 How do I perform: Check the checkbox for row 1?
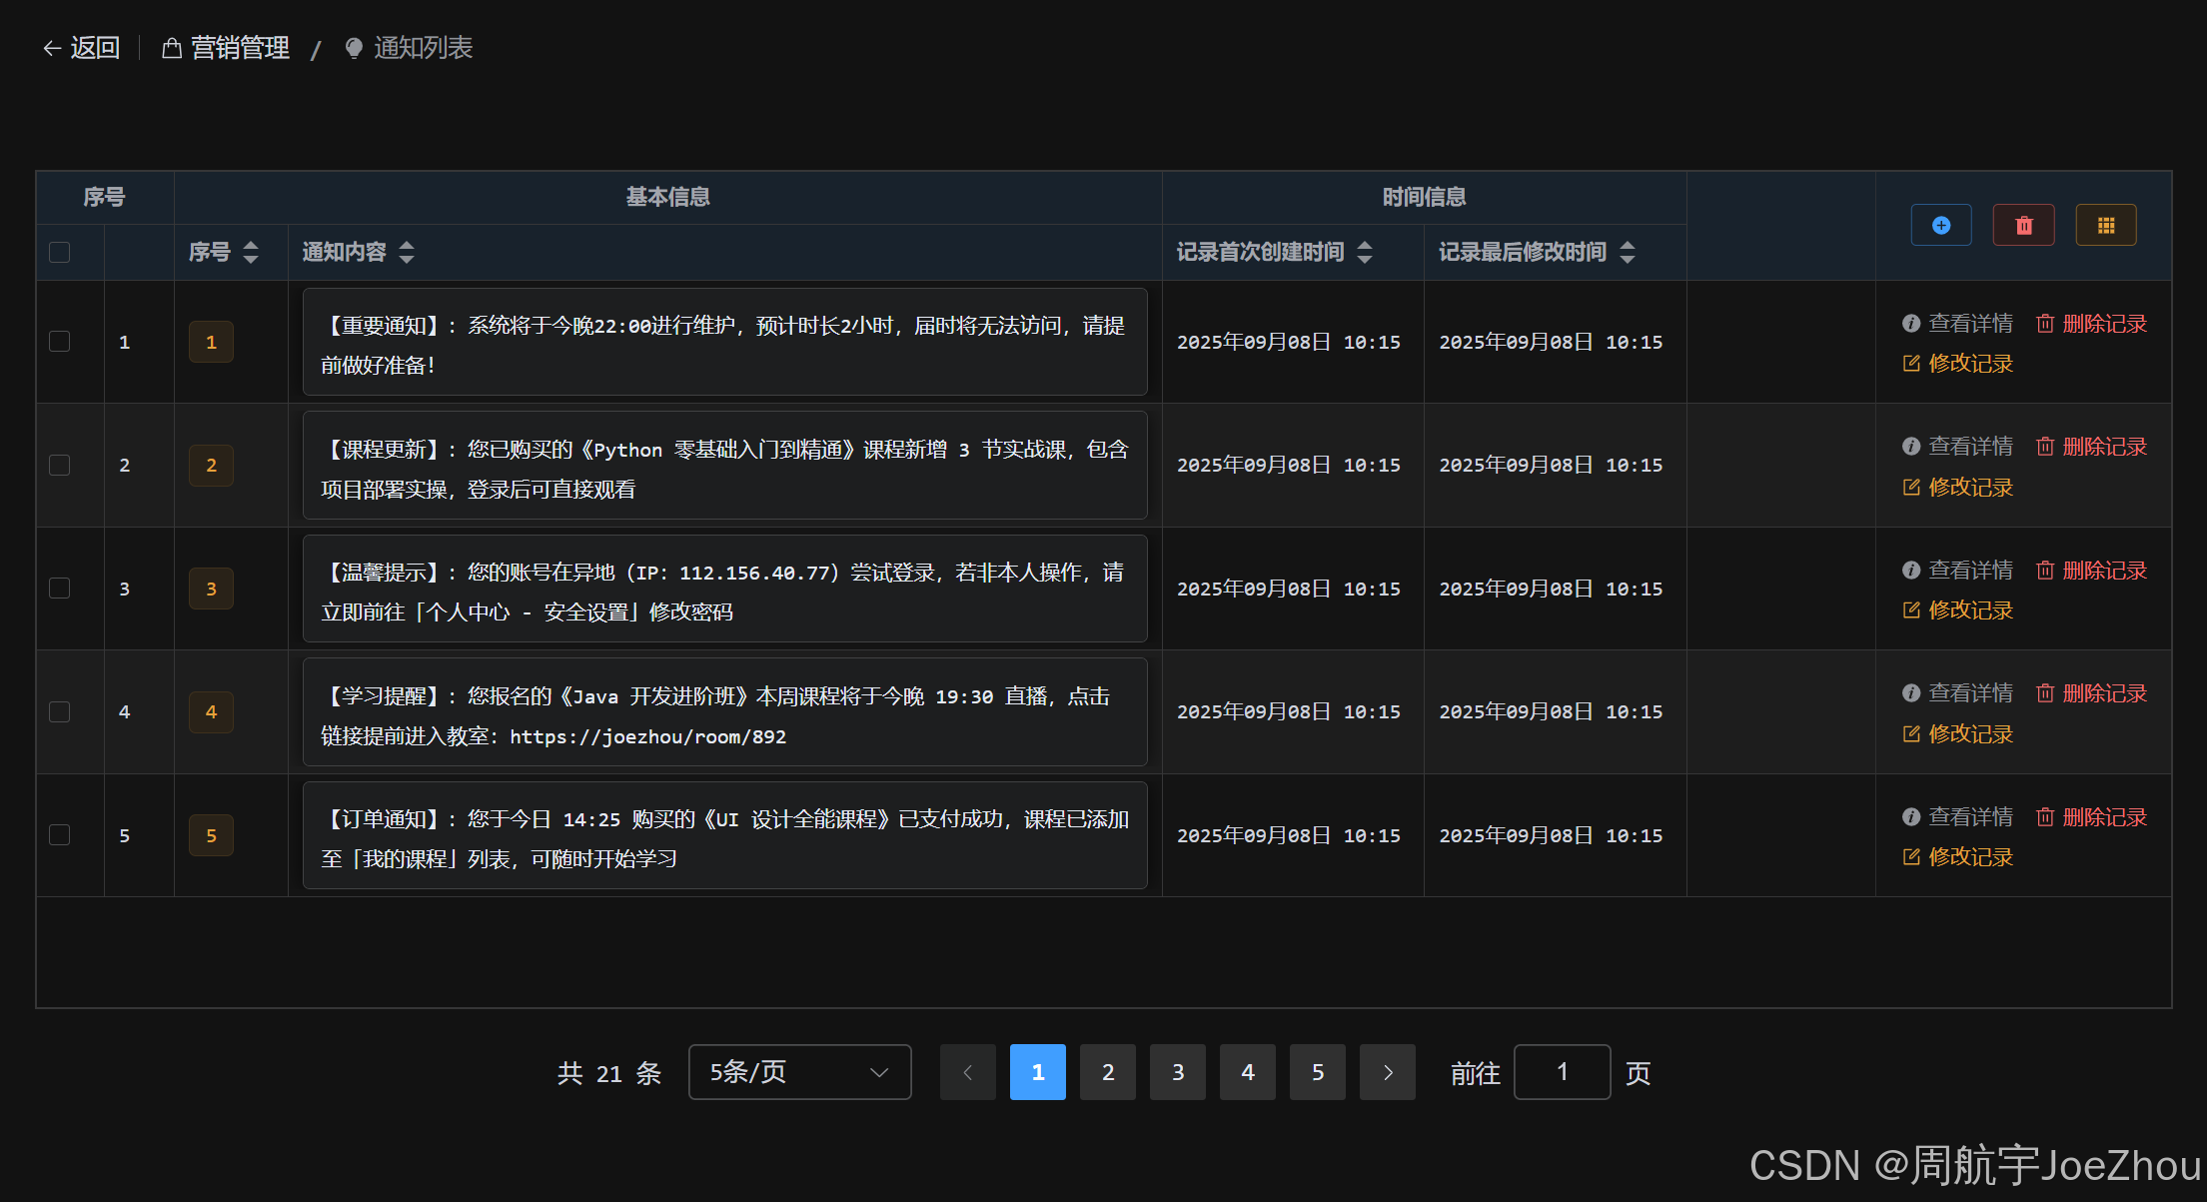coord(60,342)
